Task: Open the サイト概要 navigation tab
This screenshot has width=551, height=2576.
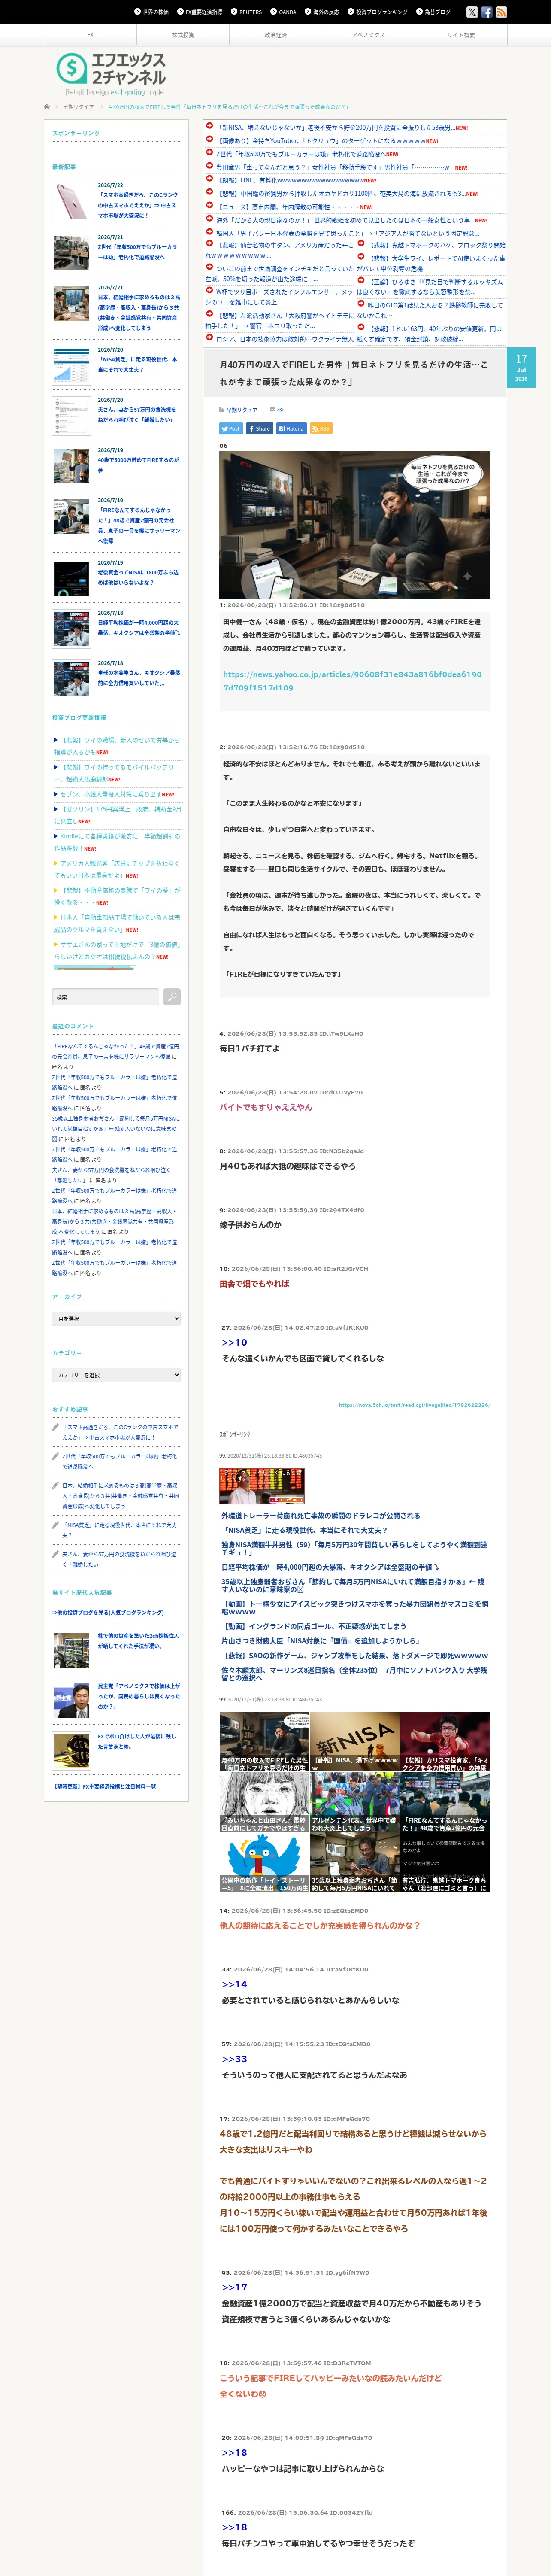Action: pos(461,35)
